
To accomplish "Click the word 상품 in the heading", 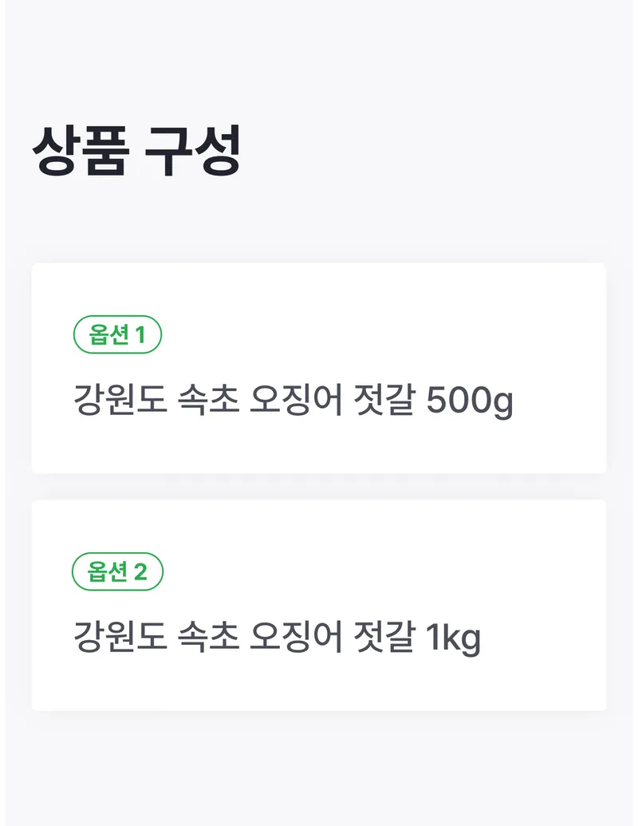I will coord(79,152).
